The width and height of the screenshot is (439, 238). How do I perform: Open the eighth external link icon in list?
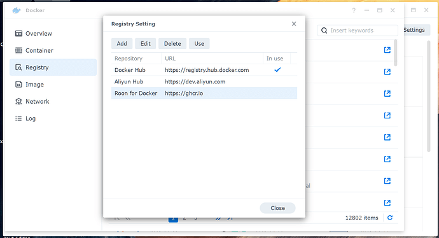click(387, 203)
